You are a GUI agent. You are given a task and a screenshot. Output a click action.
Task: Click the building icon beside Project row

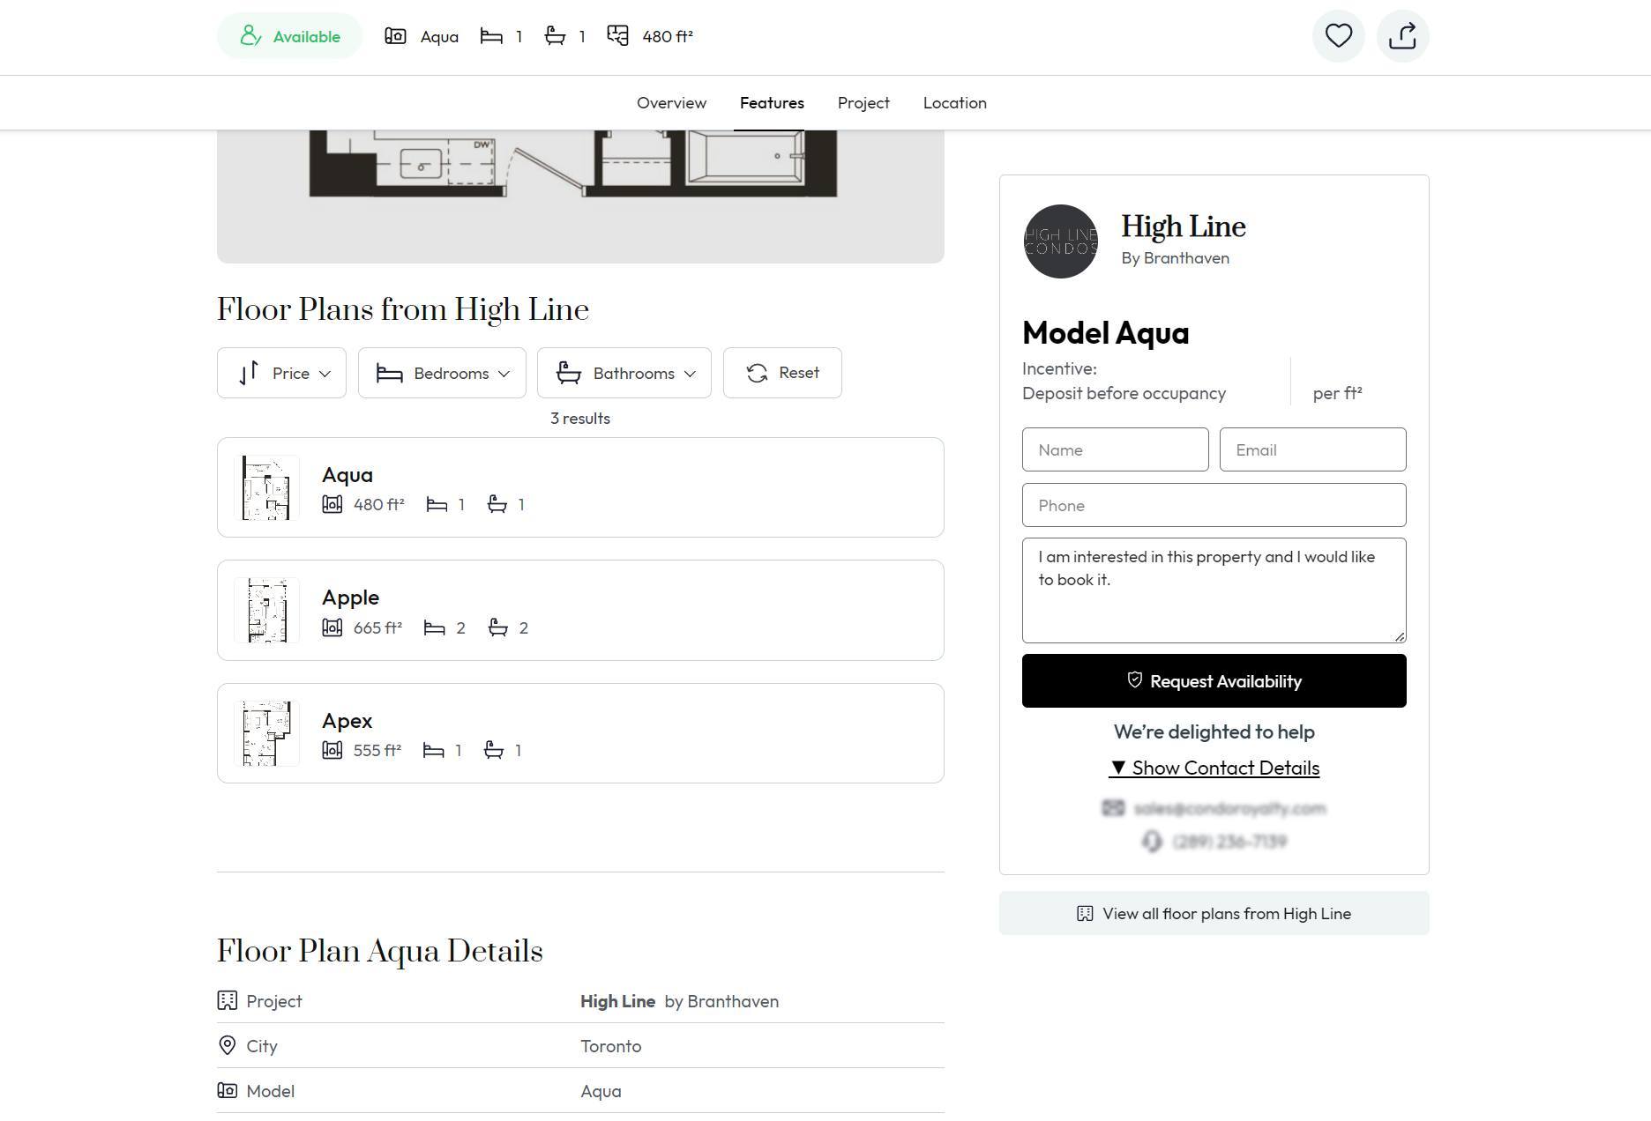227,1000
